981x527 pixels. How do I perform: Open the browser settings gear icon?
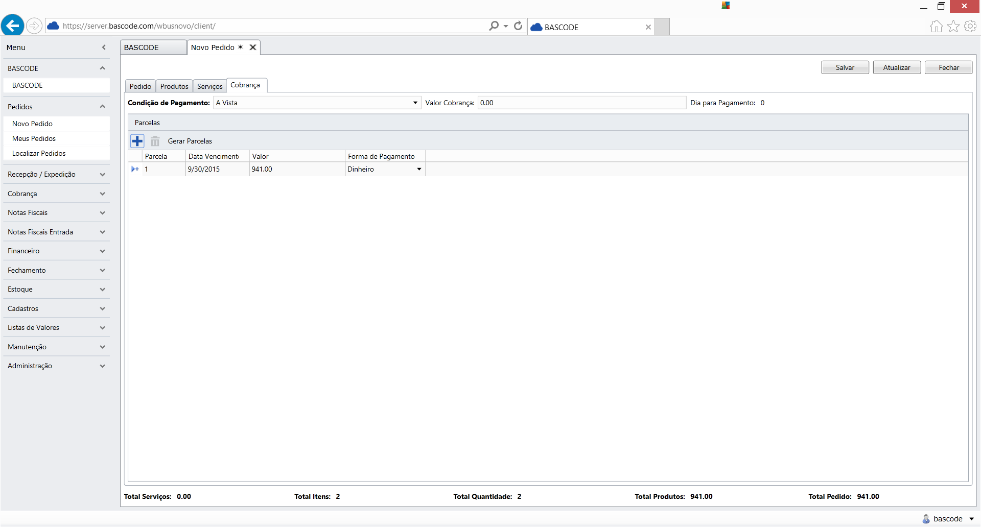(970, 27)
